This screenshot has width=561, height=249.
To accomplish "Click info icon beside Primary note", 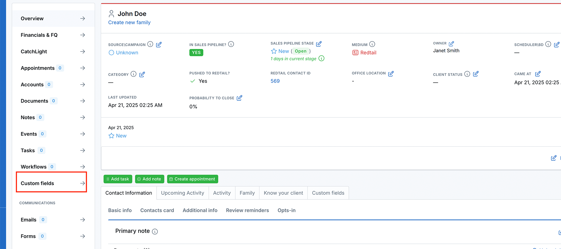I will [x=155, y=232].
